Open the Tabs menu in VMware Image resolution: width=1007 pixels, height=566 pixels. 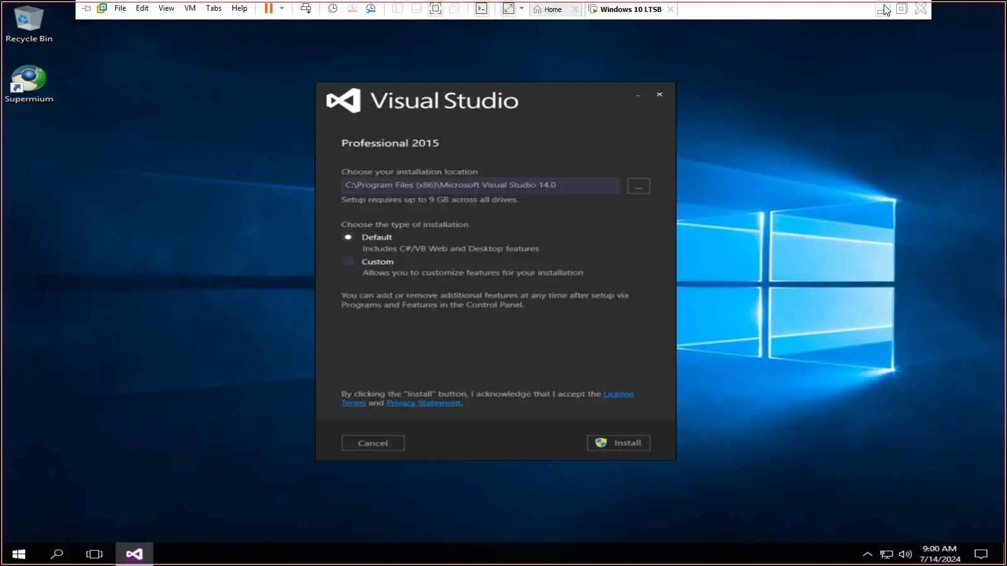pos(213,9)
